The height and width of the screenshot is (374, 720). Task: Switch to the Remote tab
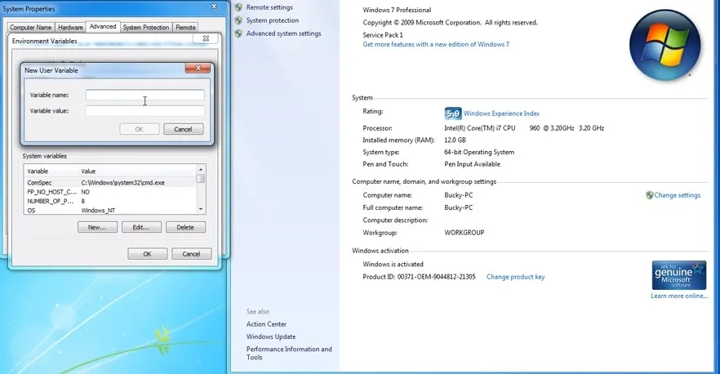click(x=185, y=28)
